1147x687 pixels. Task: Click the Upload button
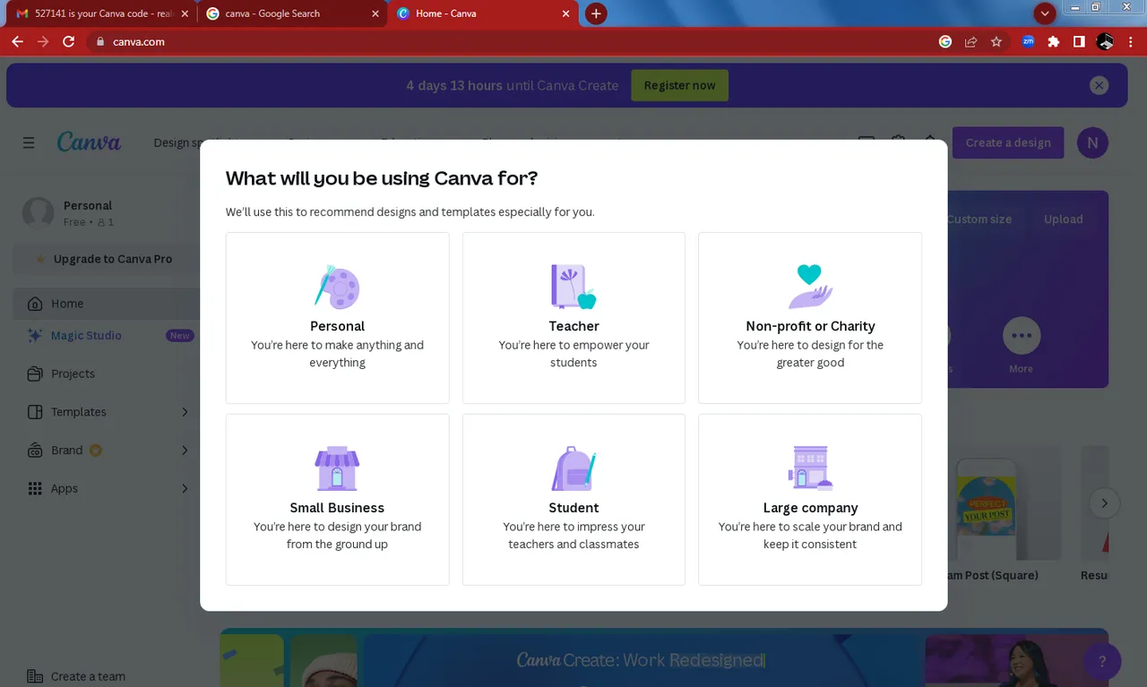click(x=1063, y=219)
